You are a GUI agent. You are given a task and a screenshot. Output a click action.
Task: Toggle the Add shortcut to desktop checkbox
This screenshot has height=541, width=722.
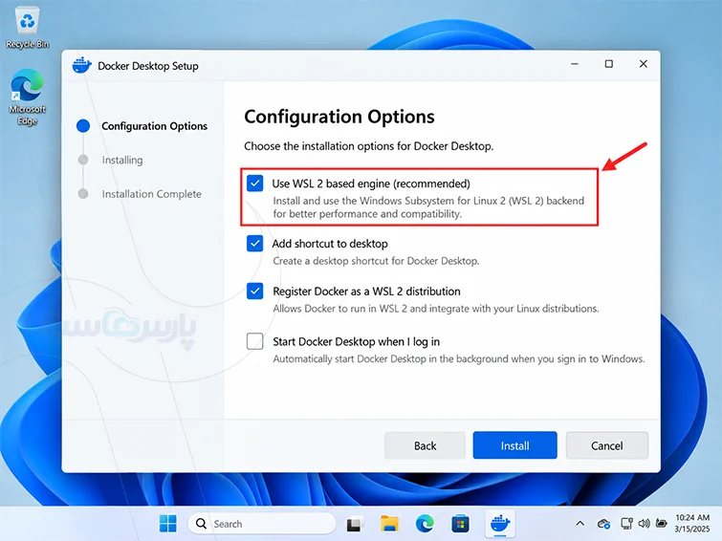(x=254, y=243)
